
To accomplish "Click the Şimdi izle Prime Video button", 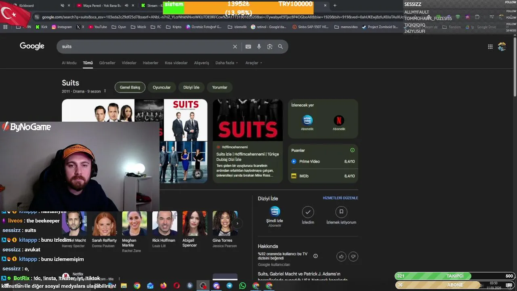I will pos(275,217).
